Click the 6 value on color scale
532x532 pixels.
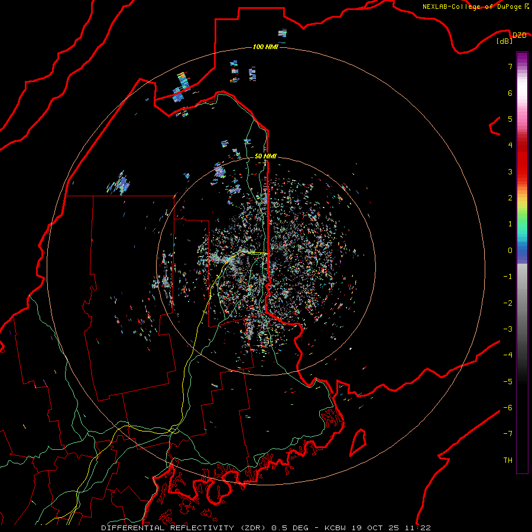point(510,93)
